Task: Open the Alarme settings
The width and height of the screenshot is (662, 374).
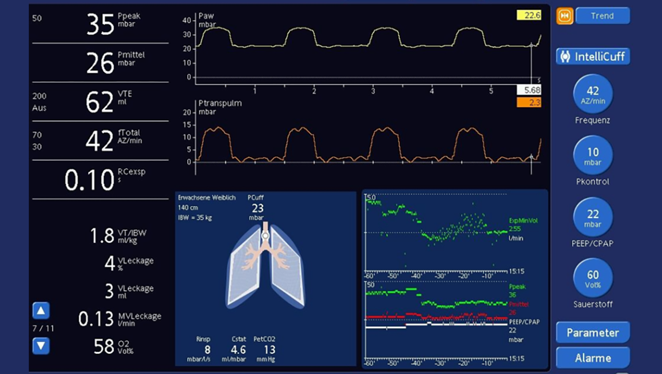Action: (592, 357)
